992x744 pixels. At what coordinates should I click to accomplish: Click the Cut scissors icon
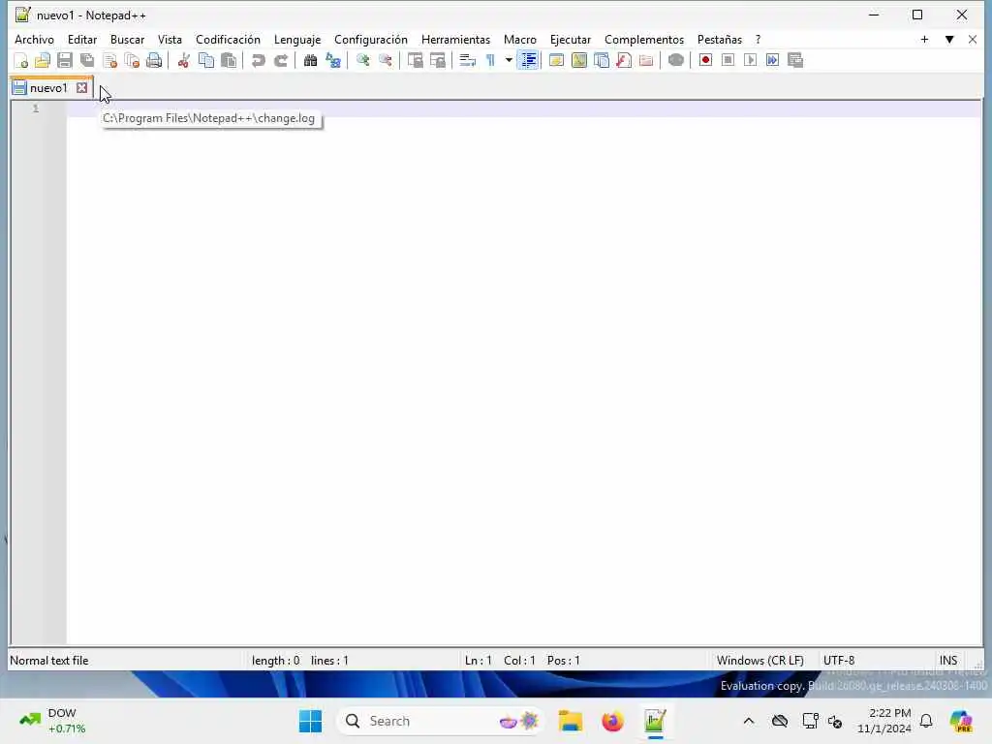(x=183, y=61)
